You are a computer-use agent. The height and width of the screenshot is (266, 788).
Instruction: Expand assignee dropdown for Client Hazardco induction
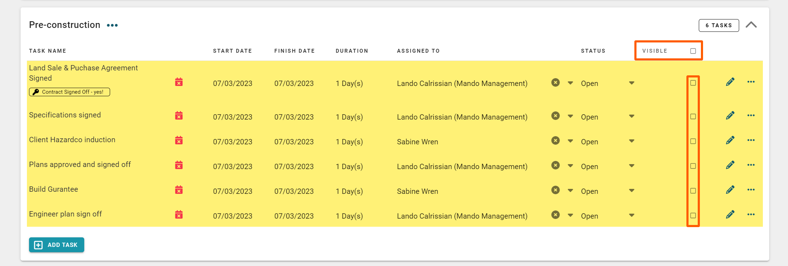[570, 141]
